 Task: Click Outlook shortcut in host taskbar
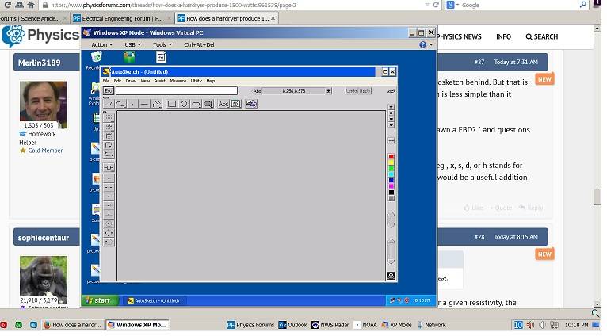[x=293, y=325]
